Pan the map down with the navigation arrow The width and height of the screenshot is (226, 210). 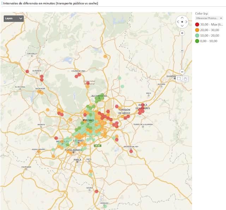point(182,26)
